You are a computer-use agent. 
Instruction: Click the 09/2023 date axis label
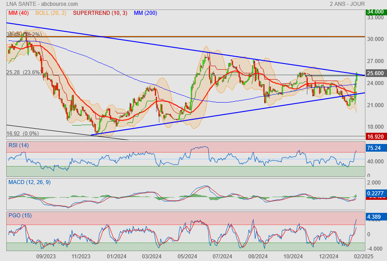[x=46, y=256]
